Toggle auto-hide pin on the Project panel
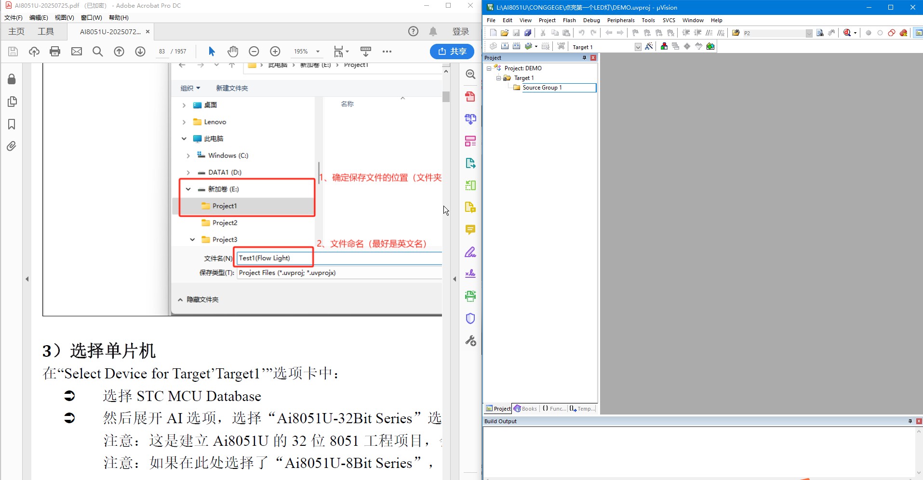Viewport: 923px width, 480px height. pos(585,58)
